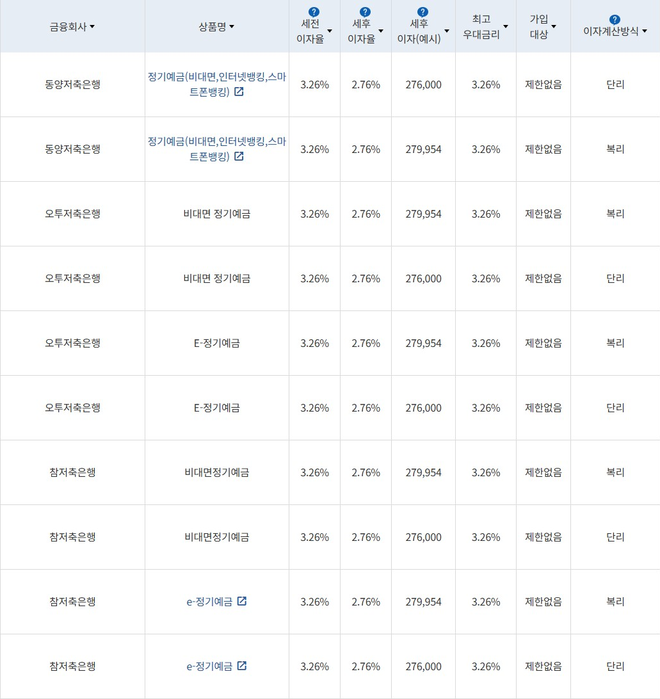The width and height of the screenshot is (660, 699).
Task: Click the 276,000 interest cell in first row
Action: point(422,84)
